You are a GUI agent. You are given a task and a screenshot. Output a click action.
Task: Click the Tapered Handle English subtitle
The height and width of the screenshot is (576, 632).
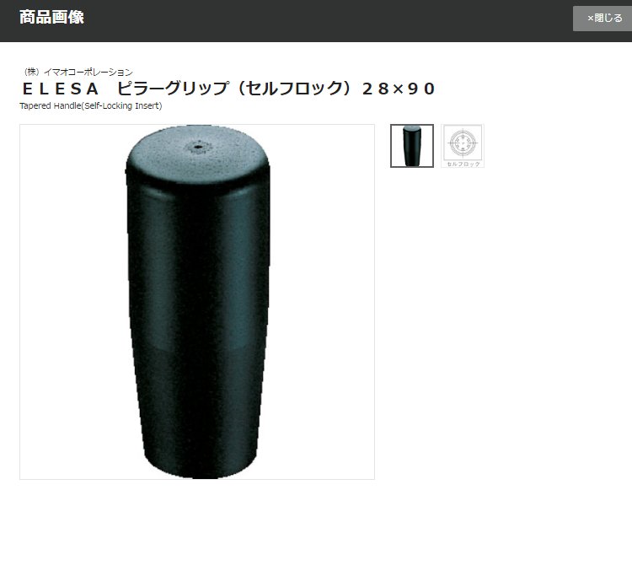[51, 106]
